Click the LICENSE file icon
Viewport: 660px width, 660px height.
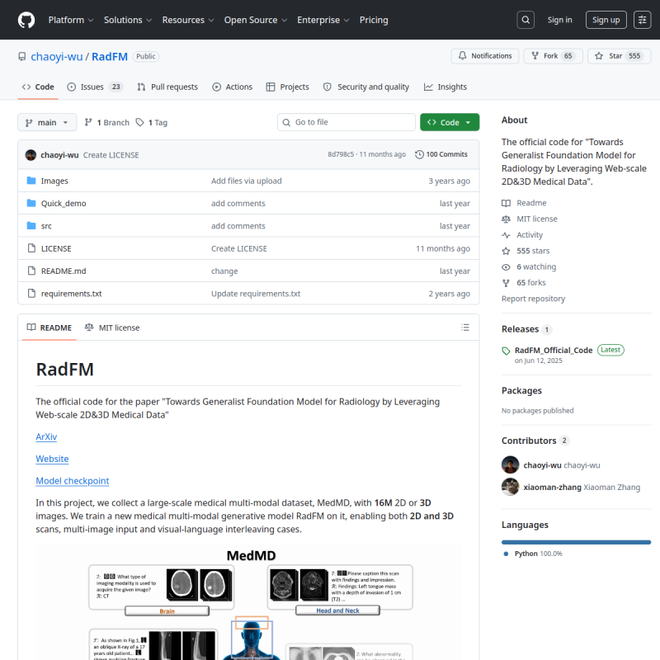(x=31, y=248)
